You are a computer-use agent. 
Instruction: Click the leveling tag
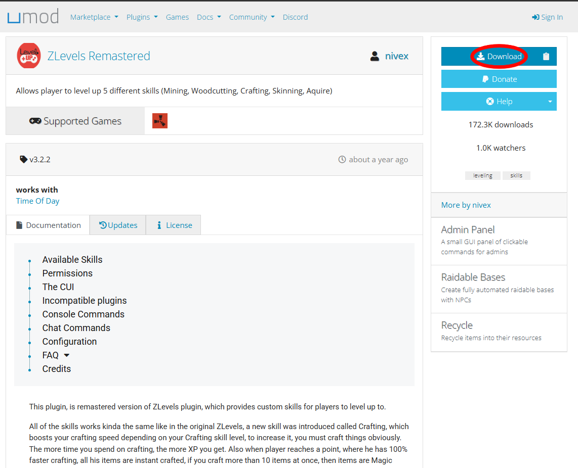[x=482, y=176]
